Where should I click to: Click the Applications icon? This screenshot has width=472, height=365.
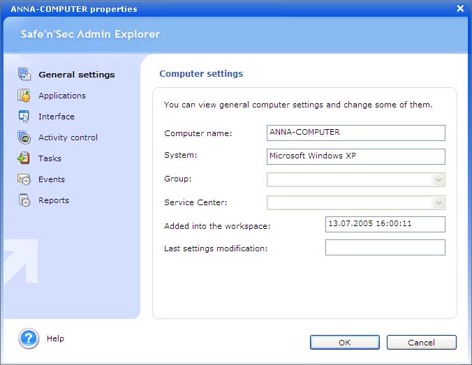24,96
